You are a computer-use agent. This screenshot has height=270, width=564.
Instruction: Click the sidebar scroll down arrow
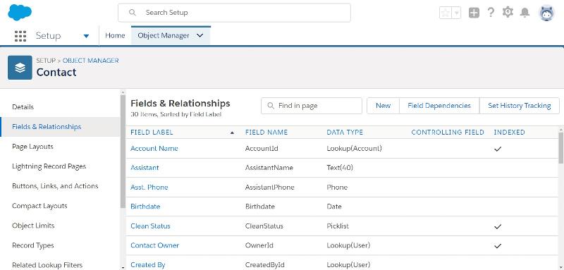[x=123, y=267]
